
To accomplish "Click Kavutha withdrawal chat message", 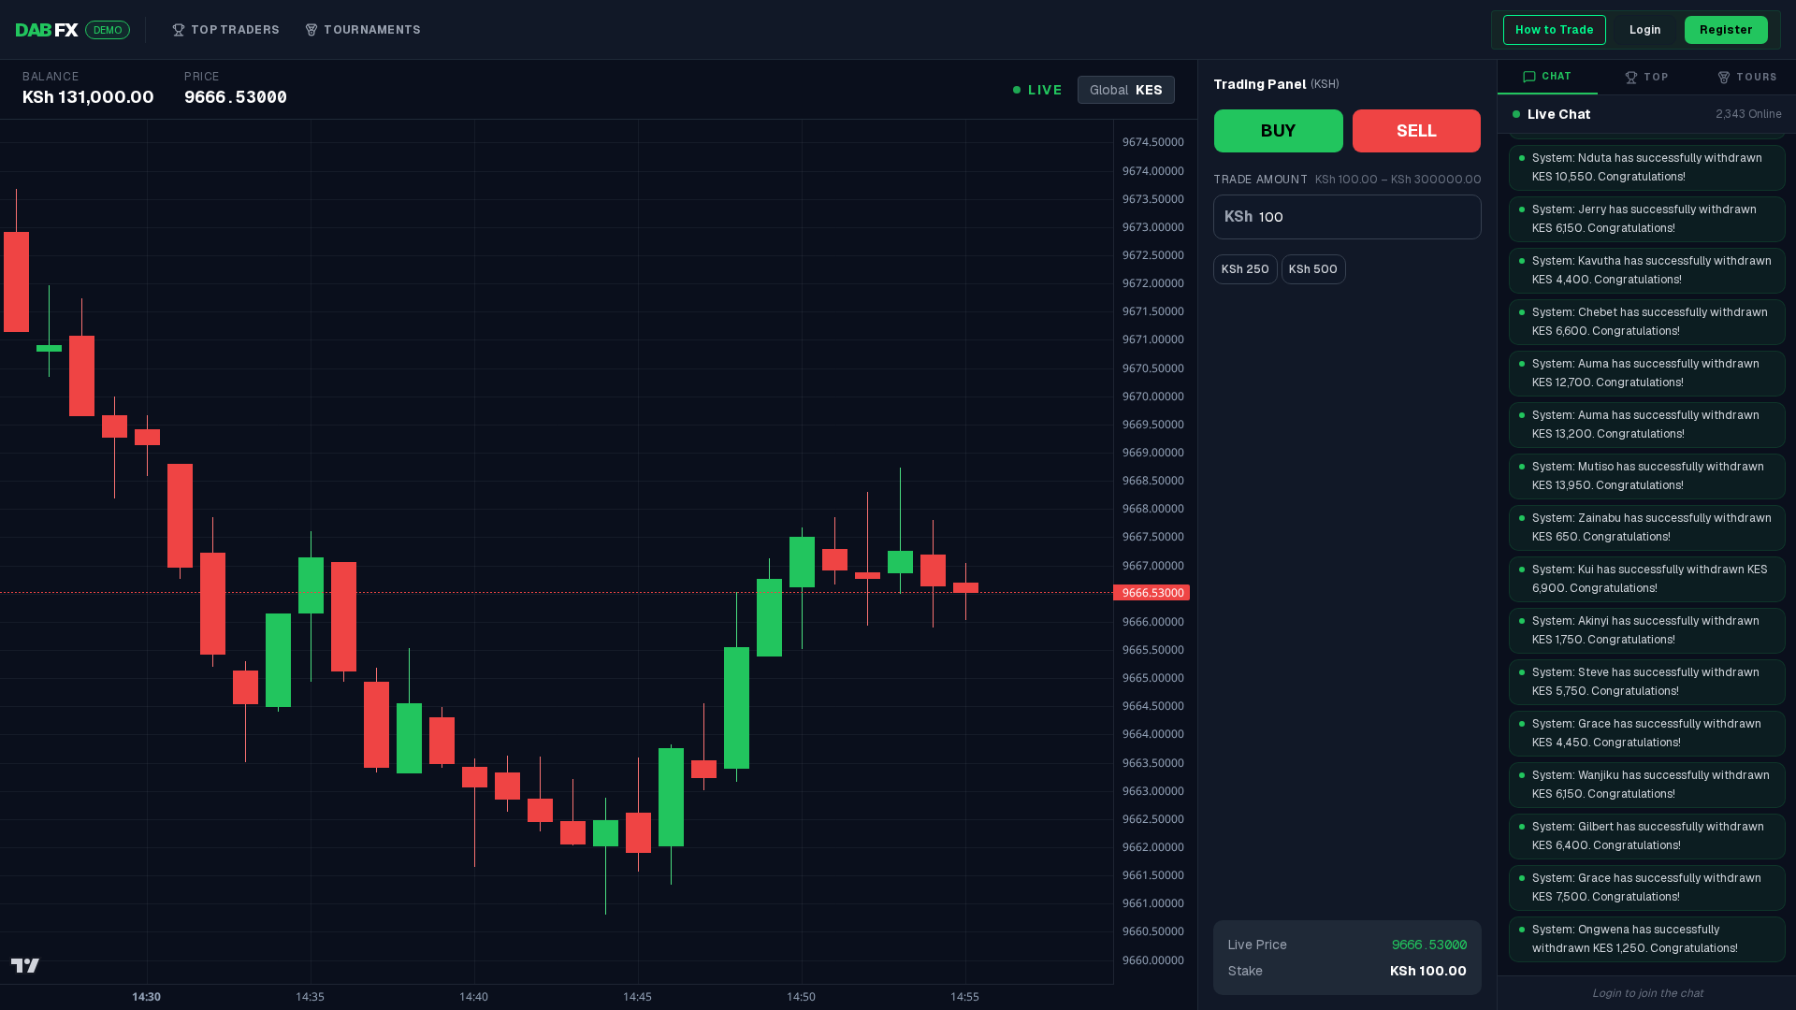I will click(x=1647, y=270).
